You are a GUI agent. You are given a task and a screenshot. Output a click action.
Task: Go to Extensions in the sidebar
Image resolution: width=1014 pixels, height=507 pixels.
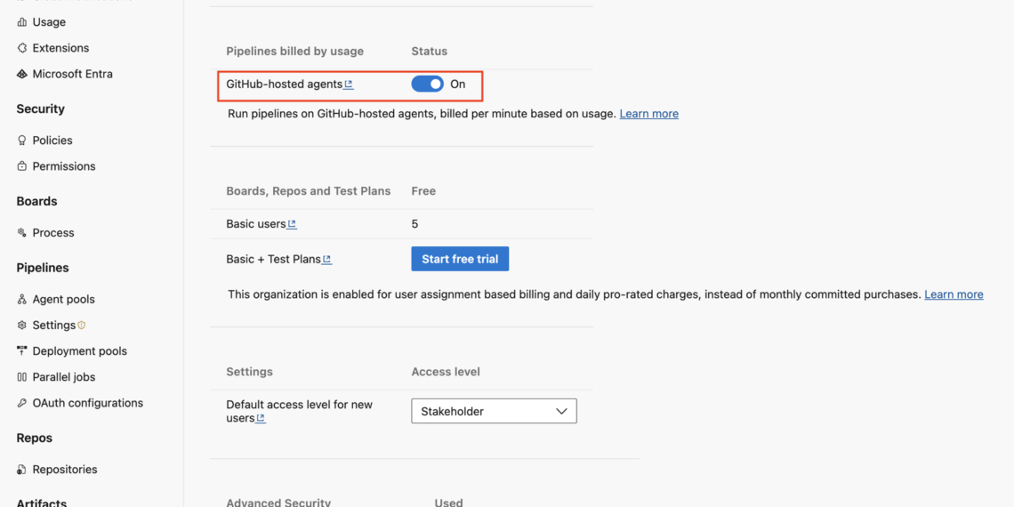coord(60,48)
